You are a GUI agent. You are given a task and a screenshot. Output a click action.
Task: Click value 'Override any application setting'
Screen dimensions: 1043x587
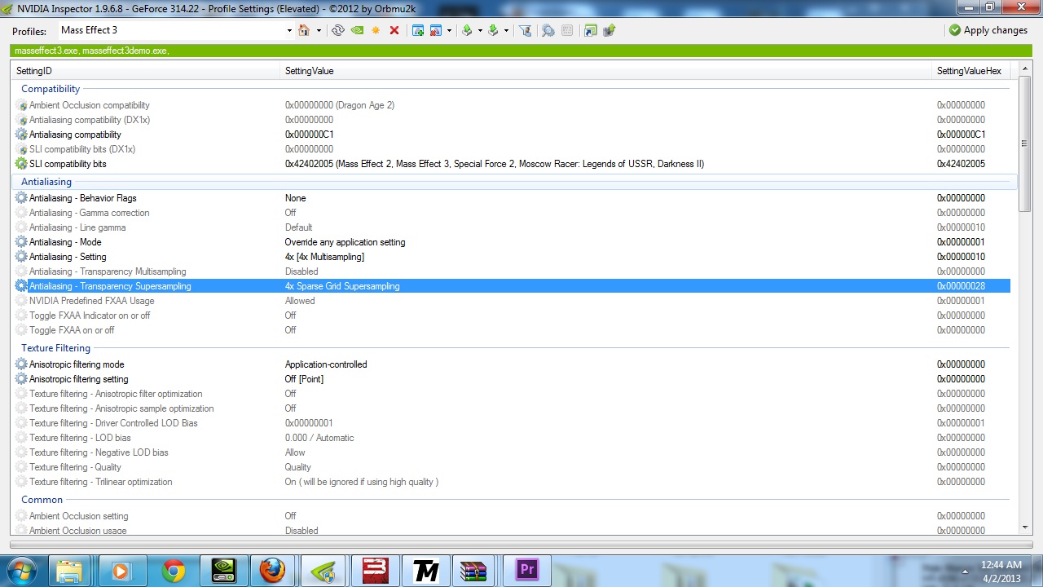[345, 242]
